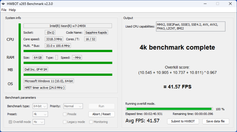
Task: Click the HWBOT app icon in title bar
Action: (x=3, y=4)
